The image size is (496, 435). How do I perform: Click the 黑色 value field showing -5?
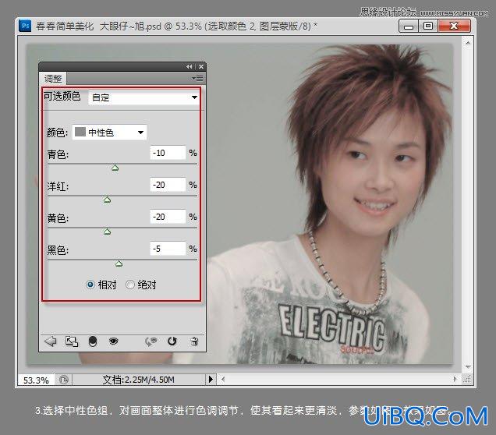point(168,249)
